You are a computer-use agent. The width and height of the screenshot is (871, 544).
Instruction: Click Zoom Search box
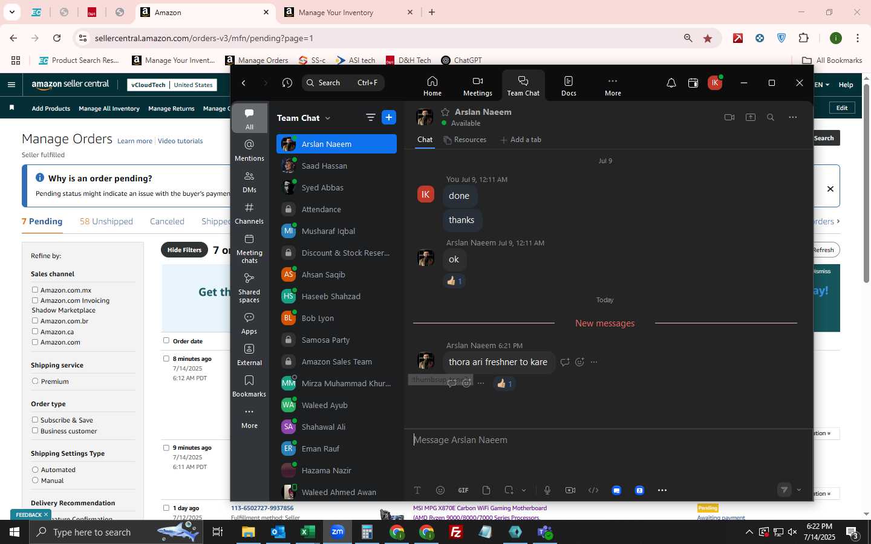point(343,83)
